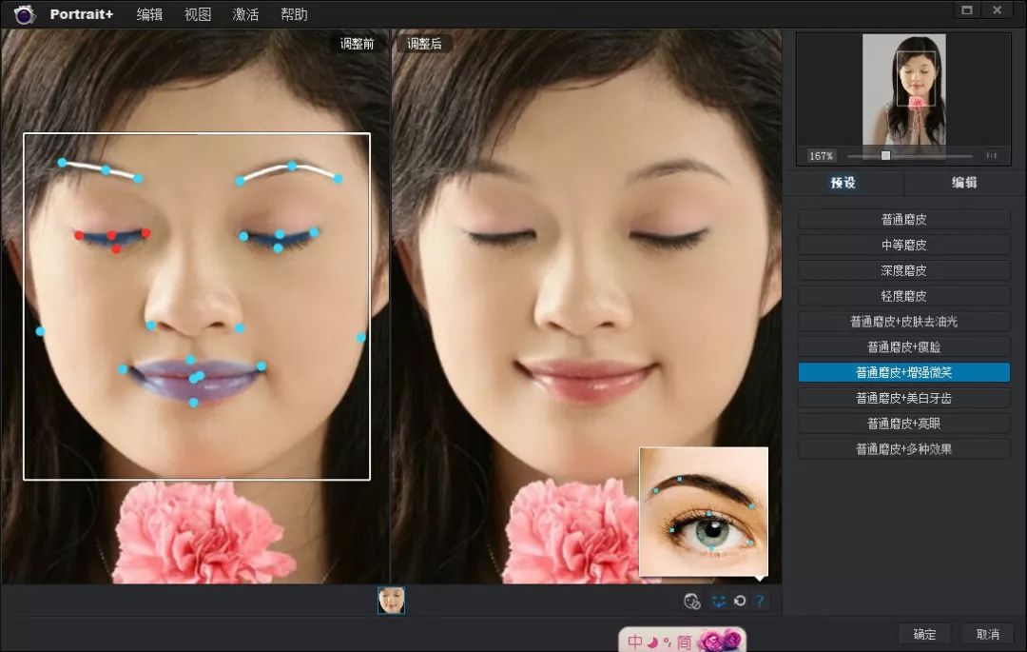The width and height of the screenshot is (1027, 652).
Task: Toggle IME 简 simplified character mode
Action: (684, 642)
